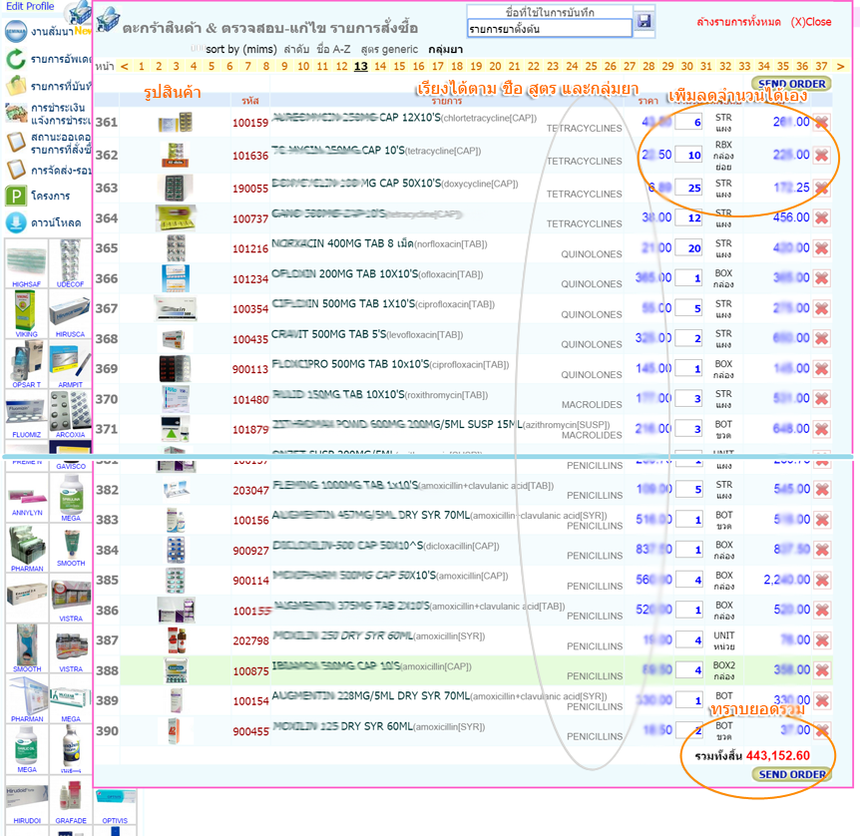860x836 pixels.
Task: Click the red clear-all-items link
Action: [738, 22]
